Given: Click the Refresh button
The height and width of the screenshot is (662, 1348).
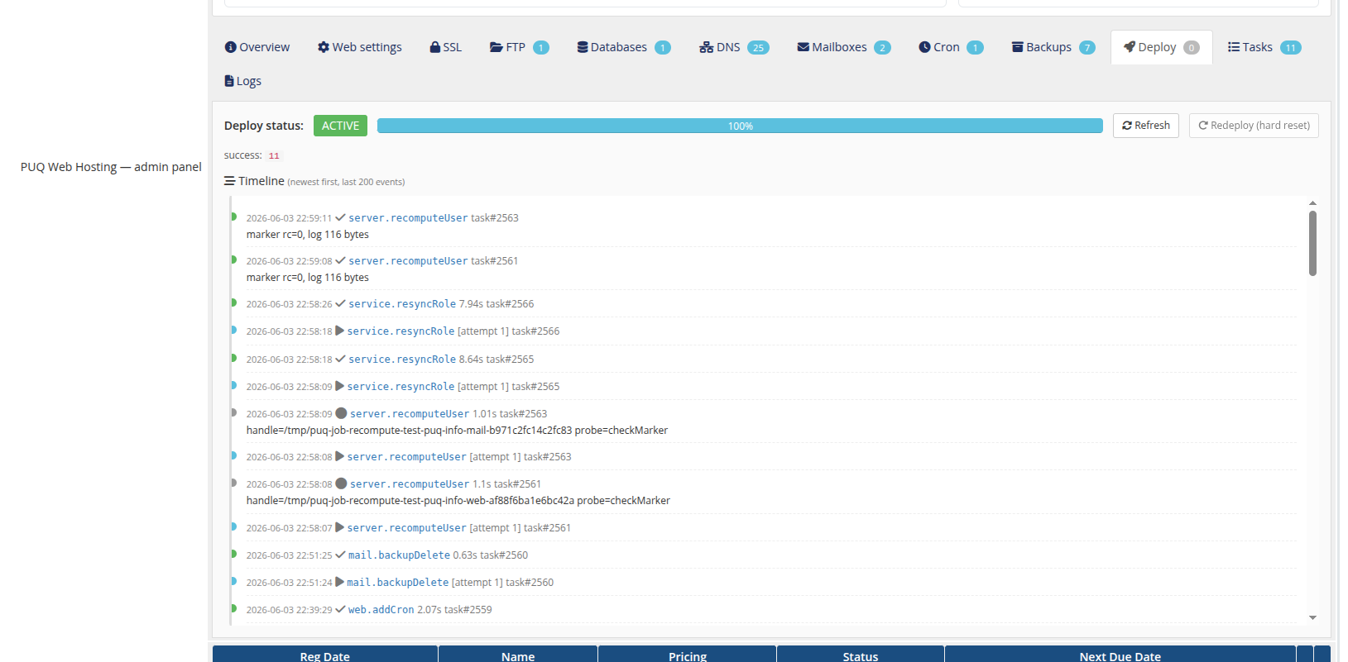Looking at the screenshot, I should [1145, 126].
